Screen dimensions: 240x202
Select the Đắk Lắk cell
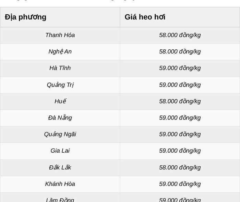(x=60, y=168)
